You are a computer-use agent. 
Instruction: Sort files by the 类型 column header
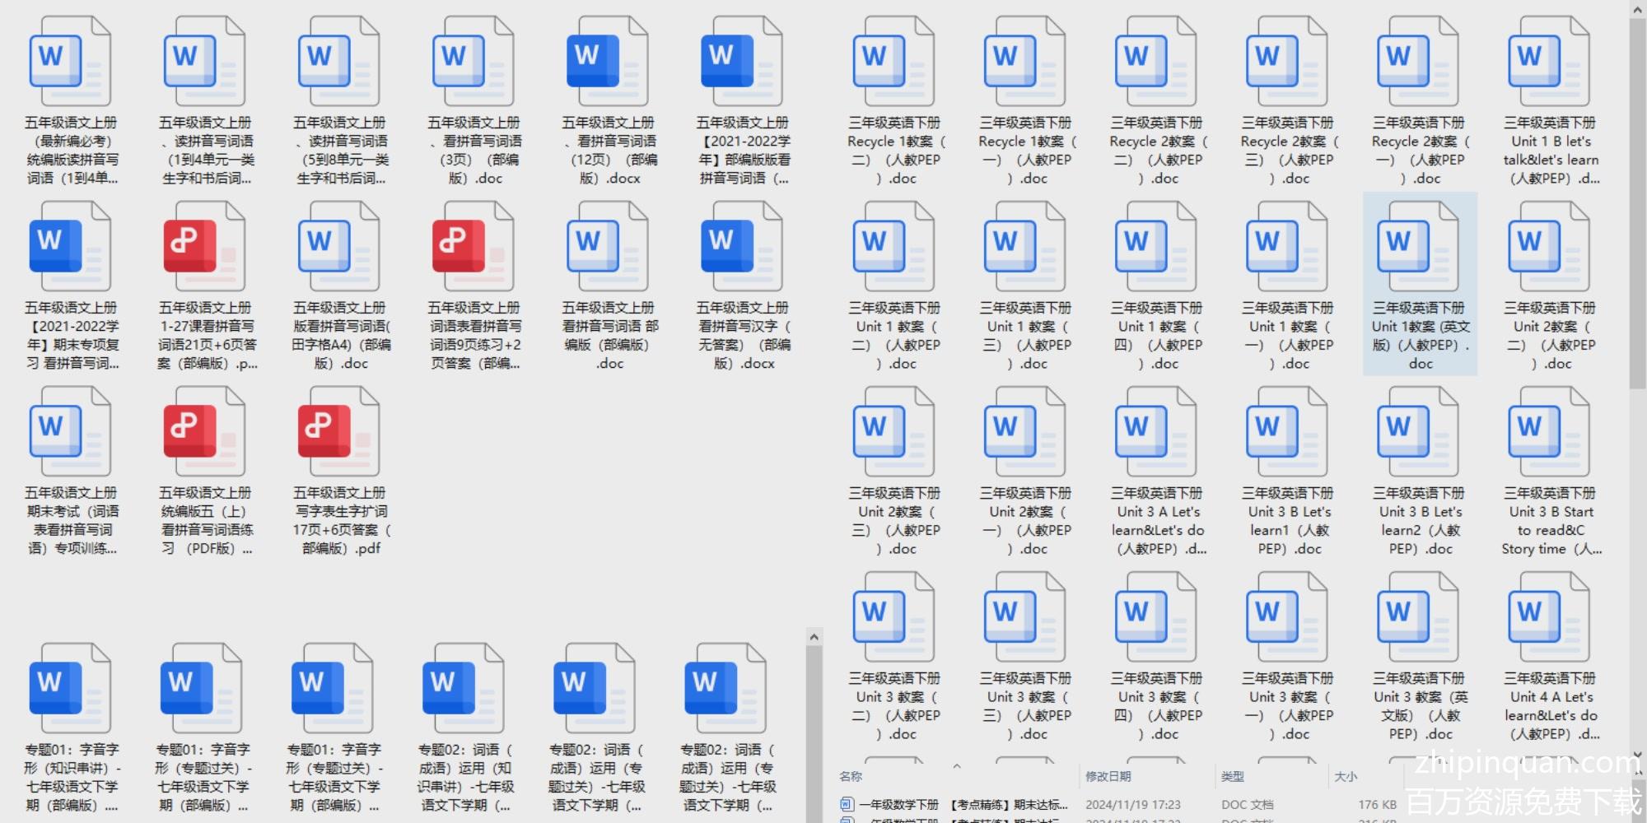pyautogui.click(x=1232, y=776)
